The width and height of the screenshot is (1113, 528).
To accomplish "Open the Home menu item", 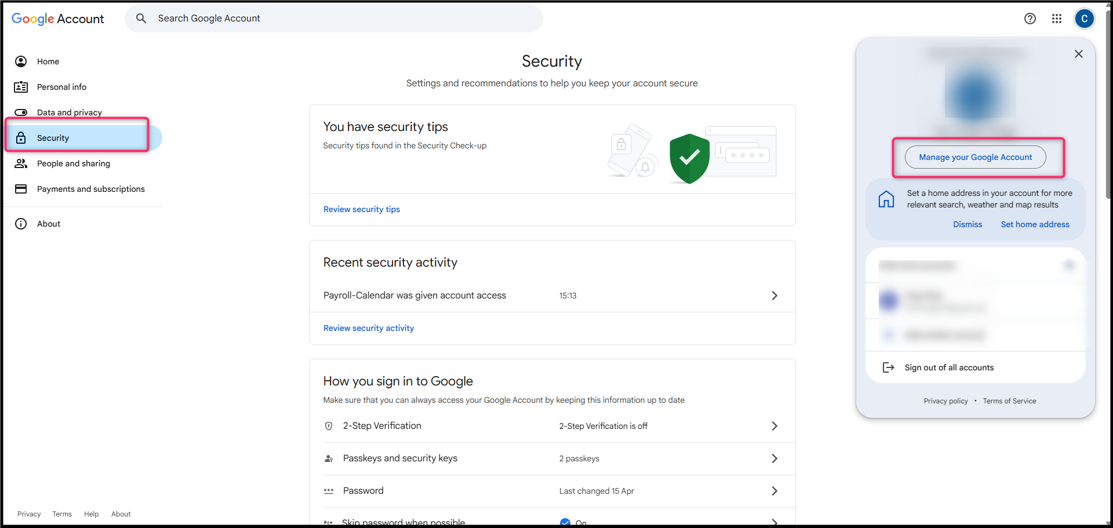I will click(x=83, y=61).
